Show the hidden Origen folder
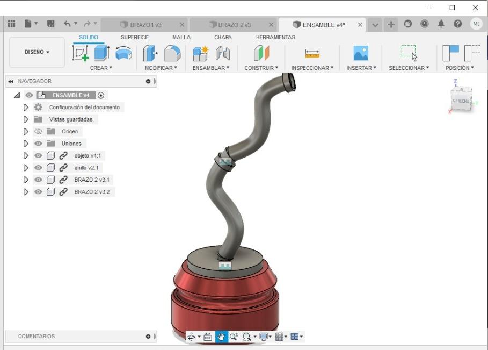 (38, 132)
